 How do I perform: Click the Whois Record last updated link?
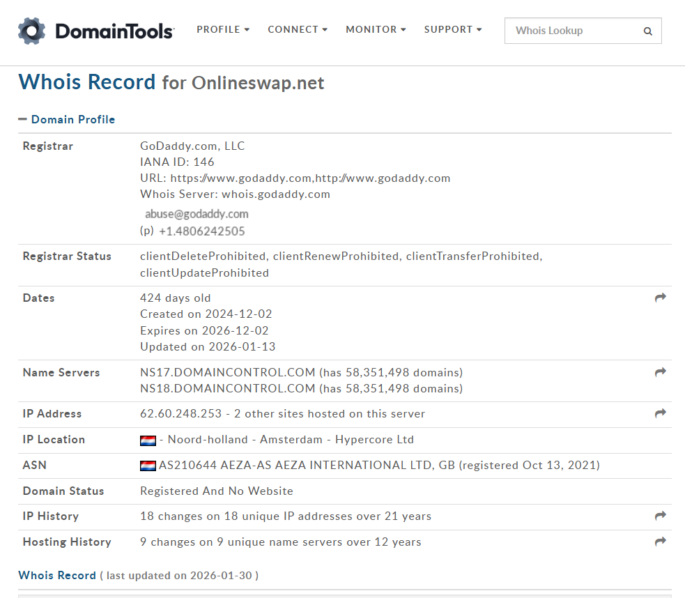tap(57, 575)
